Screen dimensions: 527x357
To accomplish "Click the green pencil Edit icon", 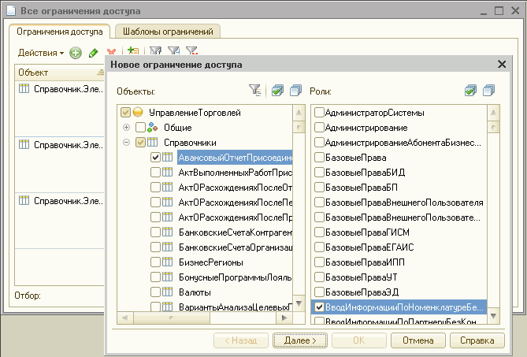I will [x=93, y=53].
